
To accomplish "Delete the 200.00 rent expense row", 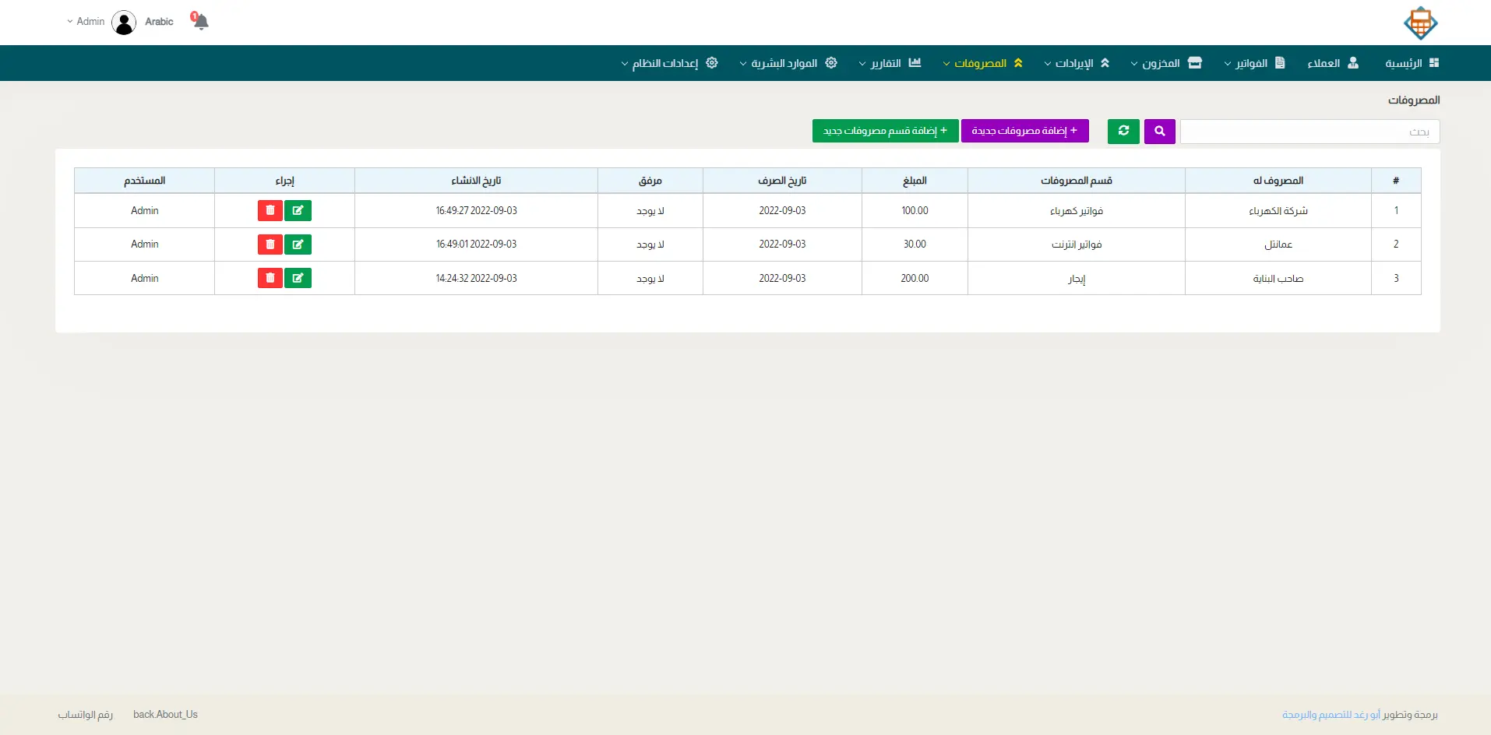I will click(270, 279).
